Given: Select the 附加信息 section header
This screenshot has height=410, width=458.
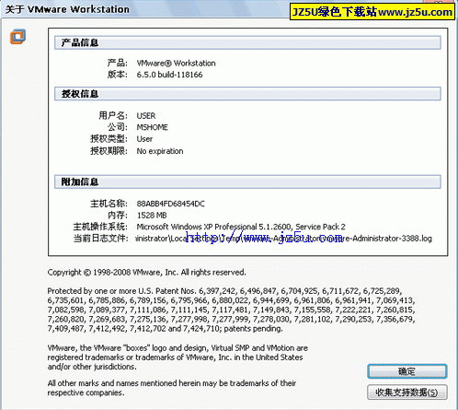Looking at the screenshot, I should (247, 182).
